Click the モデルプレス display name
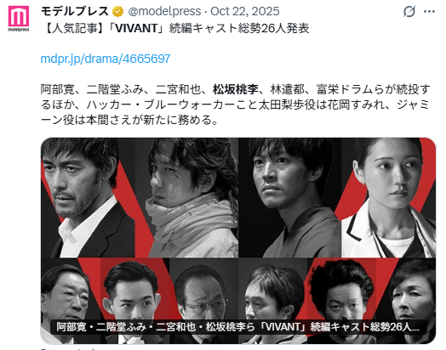The width and height of the screenshot is (446, 350). pos(75,12)
